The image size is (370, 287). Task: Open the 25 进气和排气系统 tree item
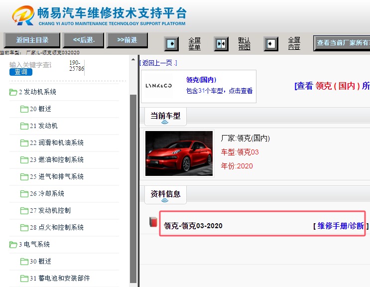click(57, 177)
